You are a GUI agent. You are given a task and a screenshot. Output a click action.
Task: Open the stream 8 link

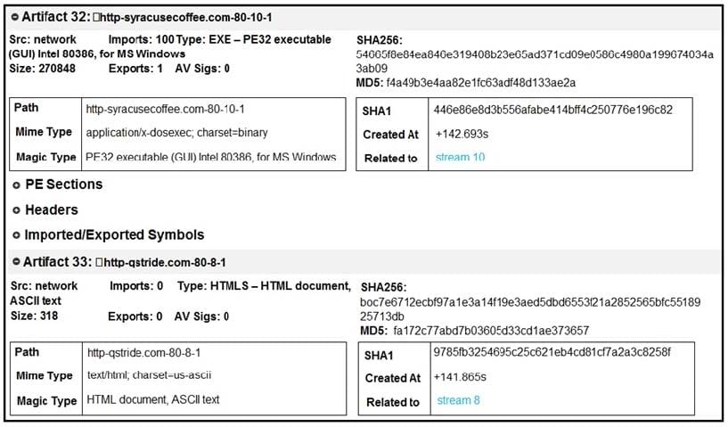click(459, 400)
